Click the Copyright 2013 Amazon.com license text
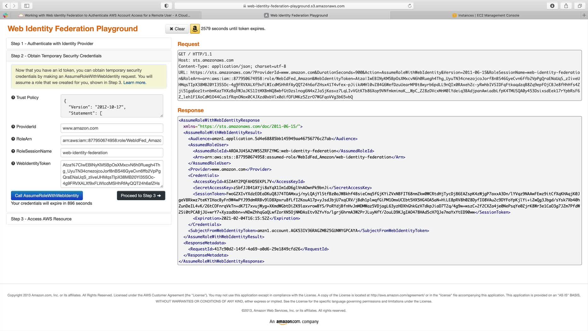Viewport: 588px width, 331px height. [x=294, y=298]
